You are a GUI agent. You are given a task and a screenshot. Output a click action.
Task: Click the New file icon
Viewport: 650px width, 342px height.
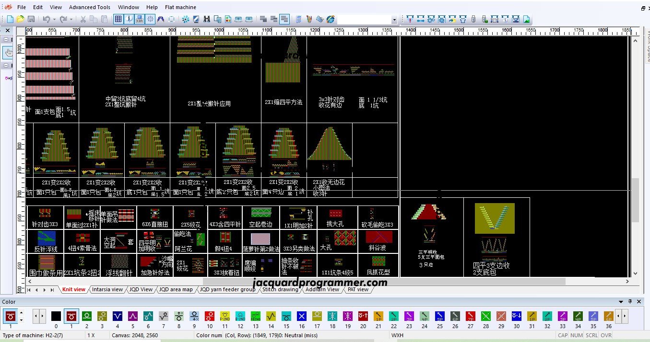click(x=10, y=19)
